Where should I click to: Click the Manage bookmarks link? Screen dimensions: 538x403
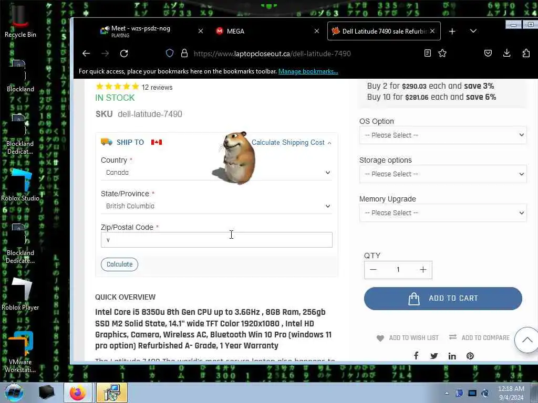[x=308, y=71]
